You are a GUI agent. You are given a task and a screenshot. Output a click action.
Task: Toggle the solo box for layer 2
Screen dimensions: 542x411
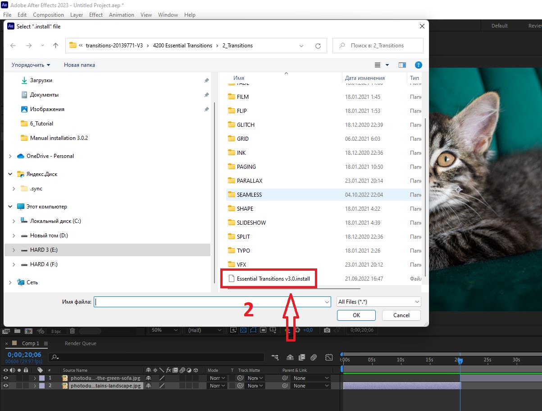pyautogui.click(x=19, y=386)
